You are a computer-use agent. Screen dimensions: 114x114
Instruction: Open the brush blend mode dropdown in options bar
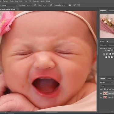9,5
